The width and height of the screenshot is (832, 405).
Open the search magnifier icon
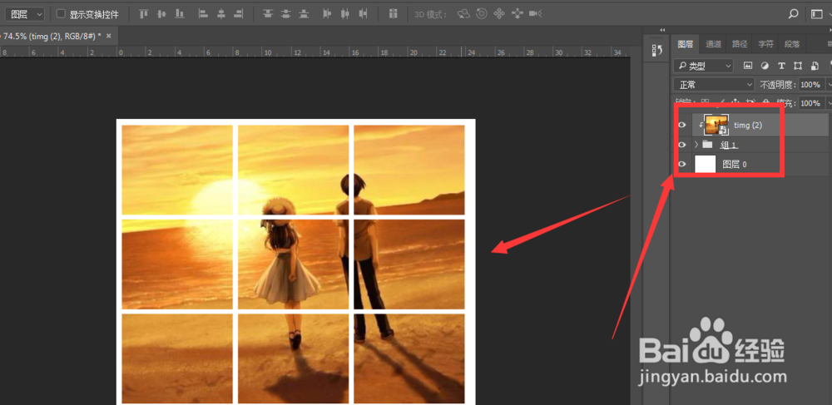tap(793, 14)
